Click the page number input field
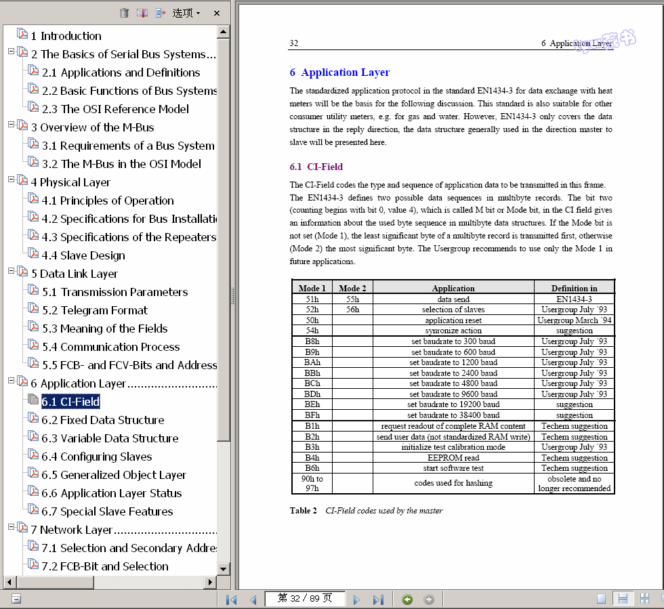Screen dimensions: 664x609 tap(304, 599)
